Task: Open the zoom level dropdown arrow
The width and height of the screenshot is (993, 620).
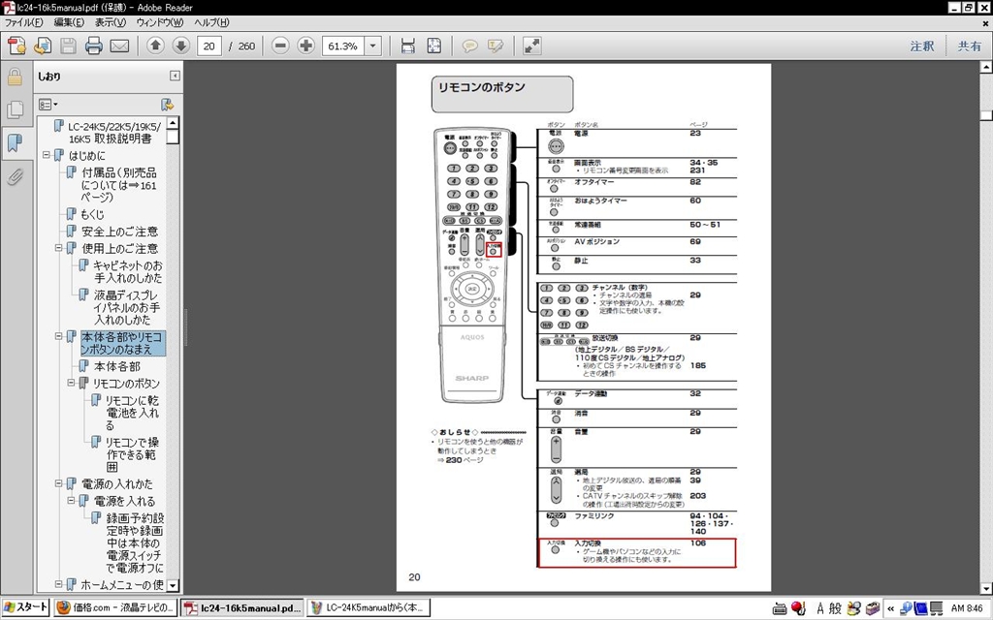Action: [x=373, y=46]
